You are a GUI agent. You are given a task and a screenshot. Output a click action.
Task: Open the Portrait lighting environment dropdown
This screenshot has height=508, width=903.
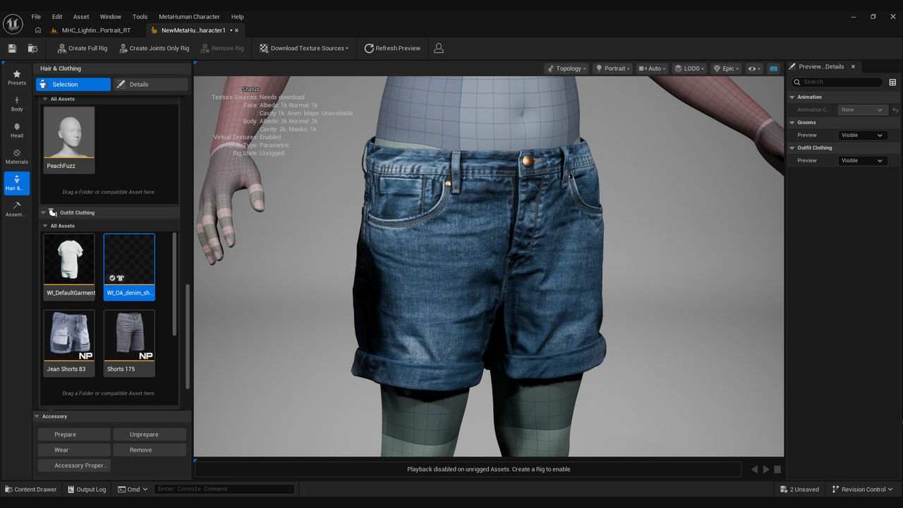click(613, 68)
